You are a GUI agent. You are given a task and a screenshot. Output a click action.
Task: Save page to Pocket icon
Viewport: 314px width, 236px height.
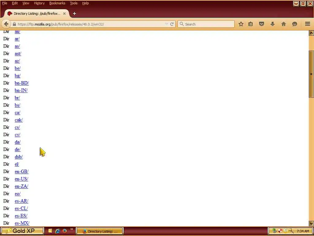262,24
